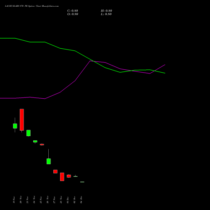Click the '21 Nov' date label
210x210 pixels.
(x=27, y=200)
